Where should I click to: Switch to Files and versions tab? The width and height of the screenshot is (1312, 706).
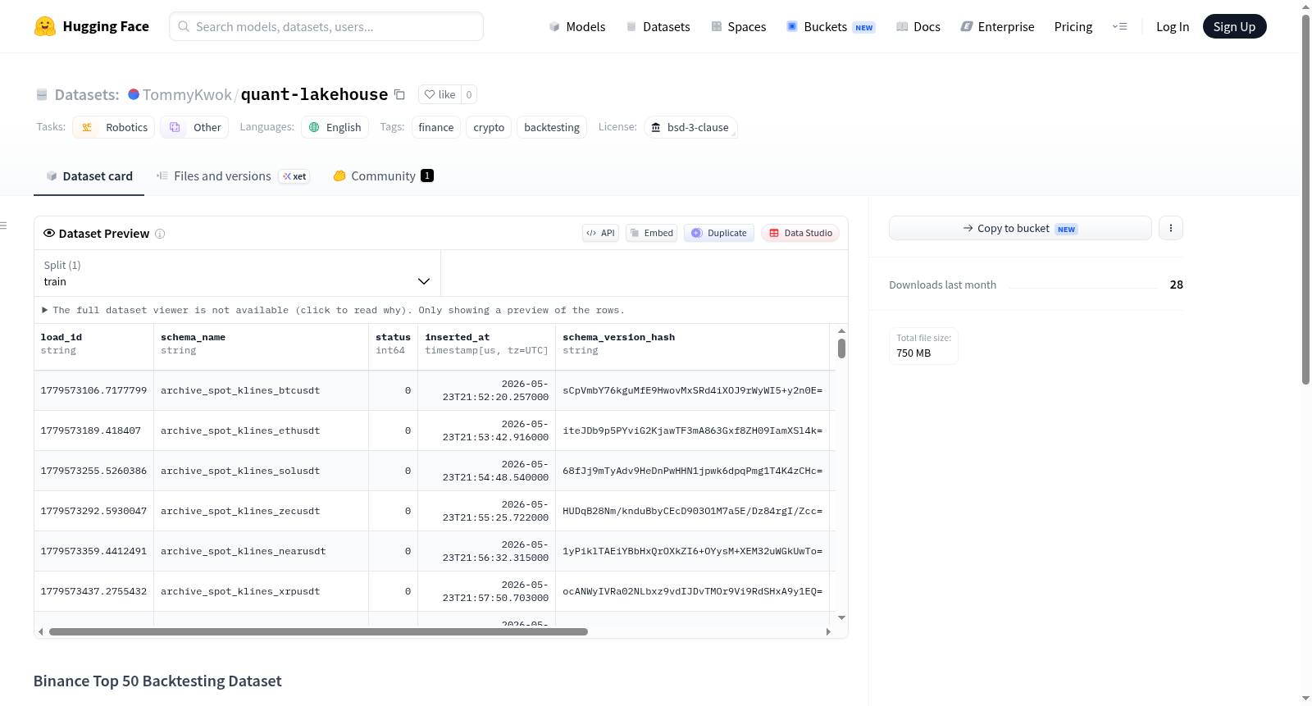(233, 175)
